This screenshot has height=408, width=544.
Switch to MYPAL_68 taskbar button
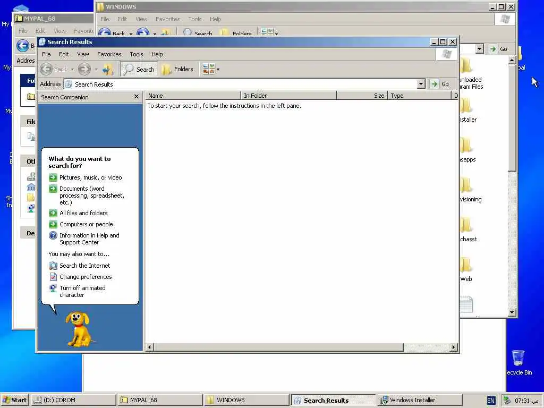160,400
